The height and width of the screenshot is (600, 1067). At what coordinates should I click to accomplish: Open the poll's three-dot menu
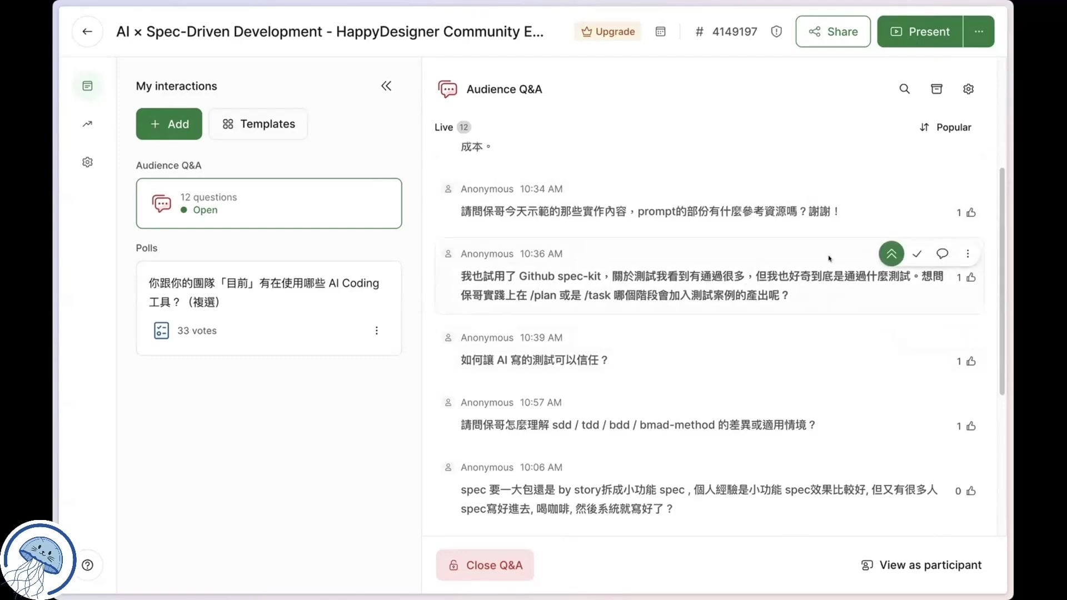tap(376, 331)
